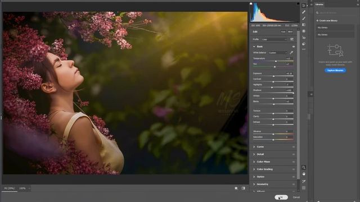
Task: Click the Explore libraries button
Action: pyautogui.click(x=335, y=70)
